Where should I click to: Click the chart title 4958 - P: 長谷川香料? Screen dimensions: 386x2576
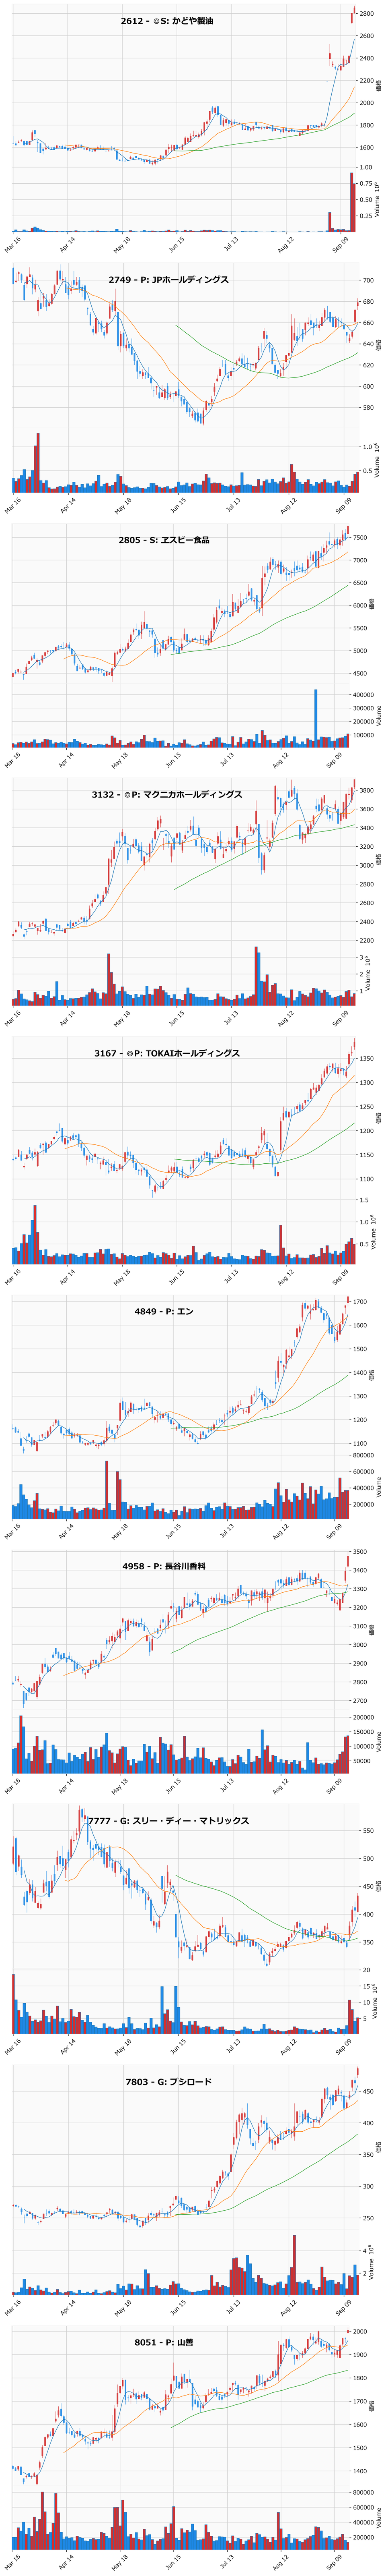point(164,1566)
